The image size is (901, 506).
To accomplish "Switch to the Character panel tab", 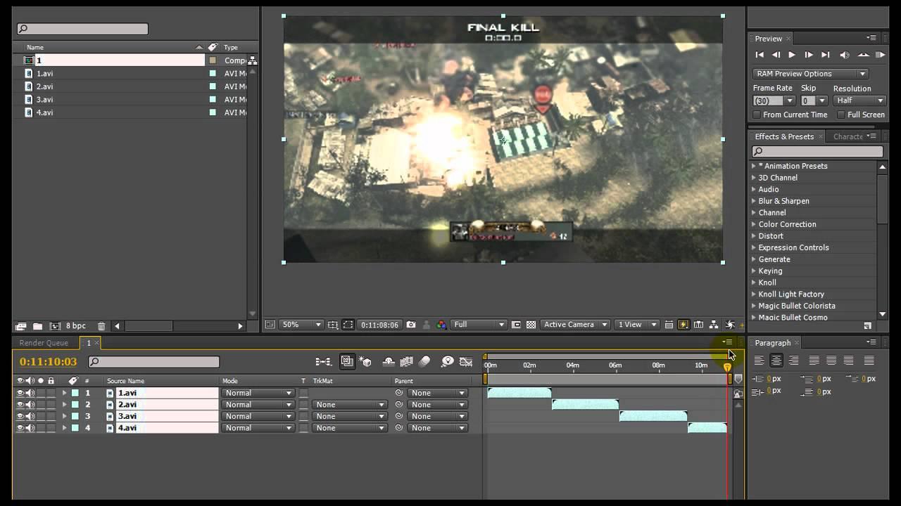I will tap(848, 136).
